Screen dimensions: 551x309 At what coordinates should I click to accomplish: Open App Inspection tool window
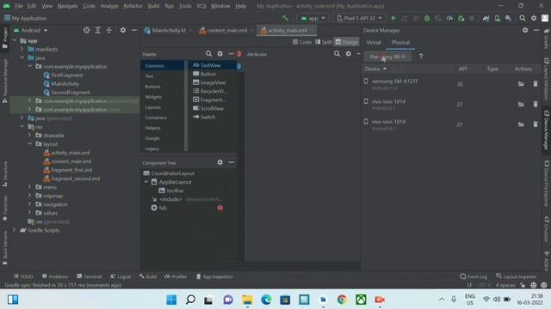tap(214, 276)
